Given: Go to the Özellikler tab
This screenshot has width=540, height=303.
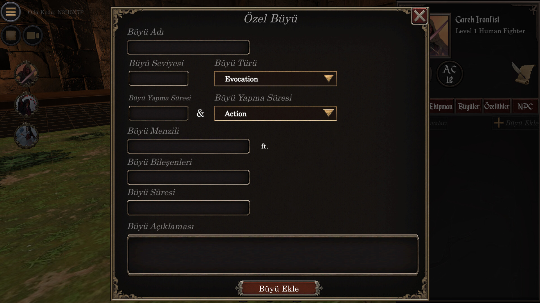Looking at the screenshot, I should [497, 106].
